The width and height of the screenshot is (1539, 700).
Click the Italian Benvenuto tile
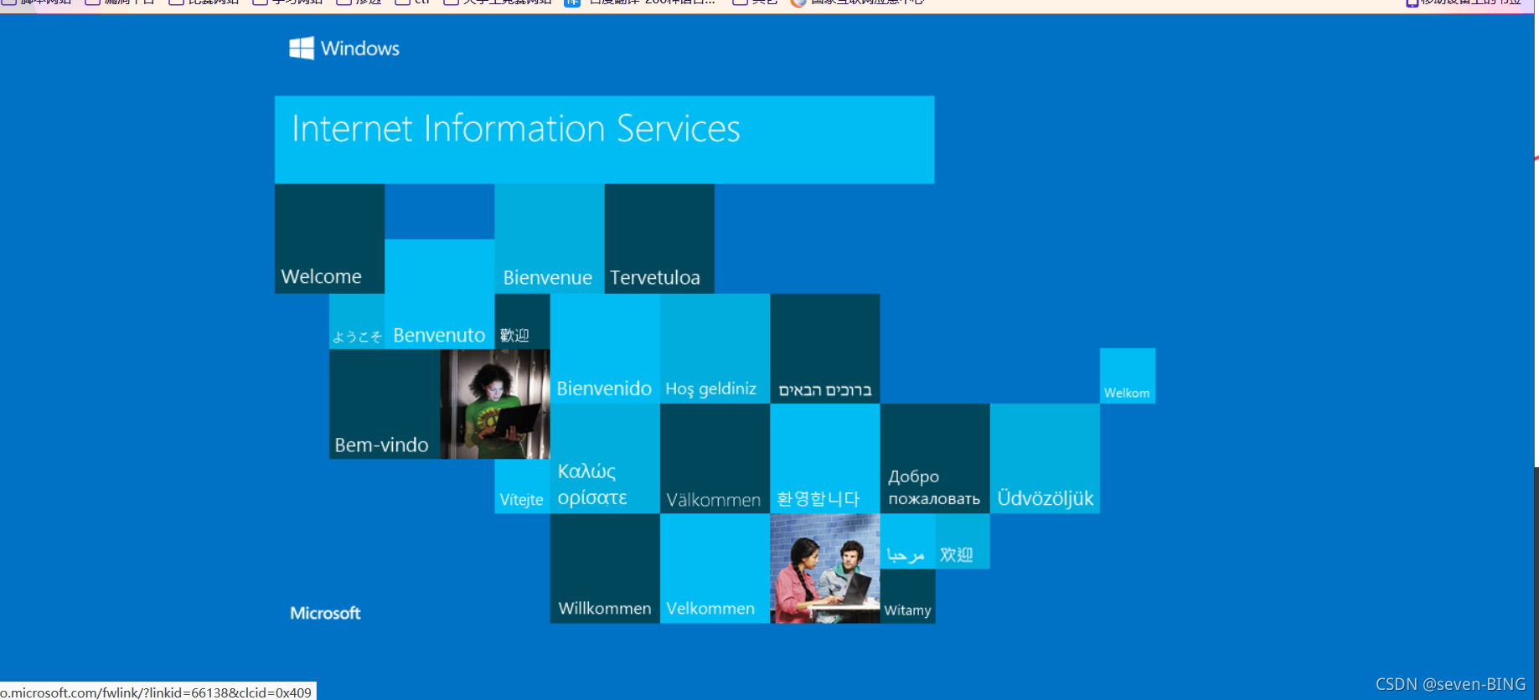(439, 294)
